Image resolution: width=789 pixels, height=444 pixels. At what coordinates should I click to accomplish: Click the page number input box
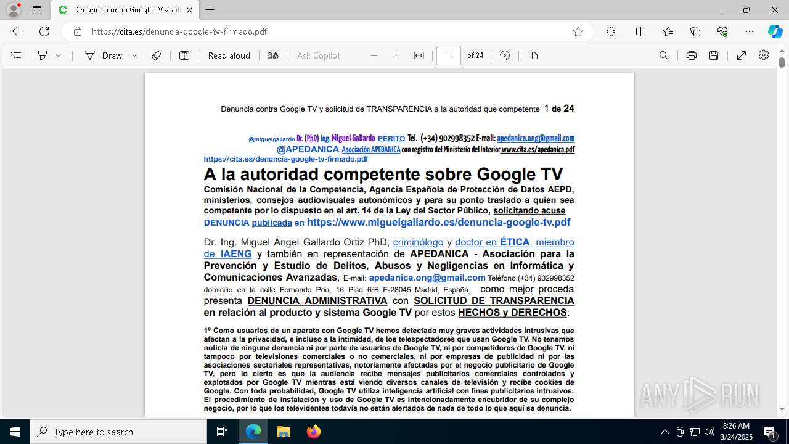click(x=449, y=55)
